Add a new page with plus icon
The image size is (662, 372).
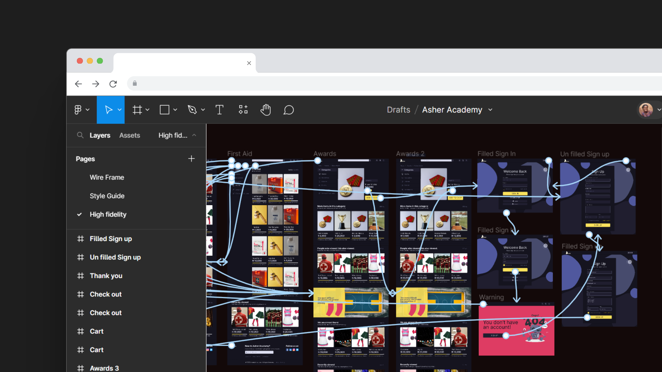(191, 159)
